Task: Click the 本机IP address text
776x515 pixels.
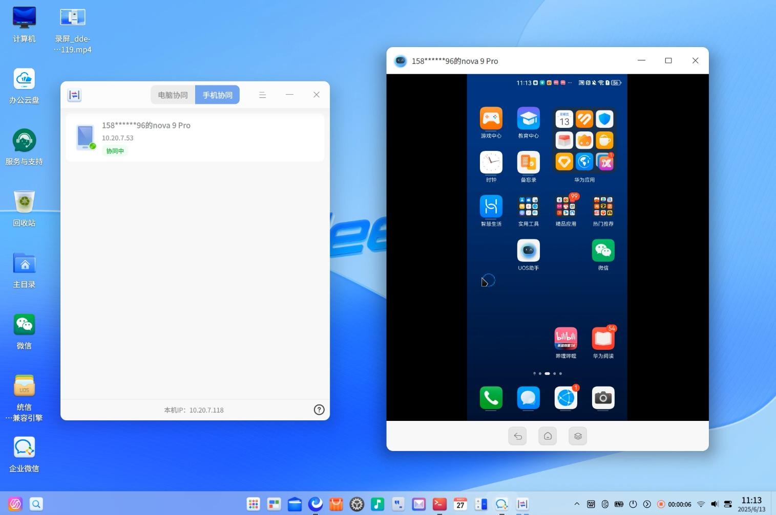Action: 194,410
